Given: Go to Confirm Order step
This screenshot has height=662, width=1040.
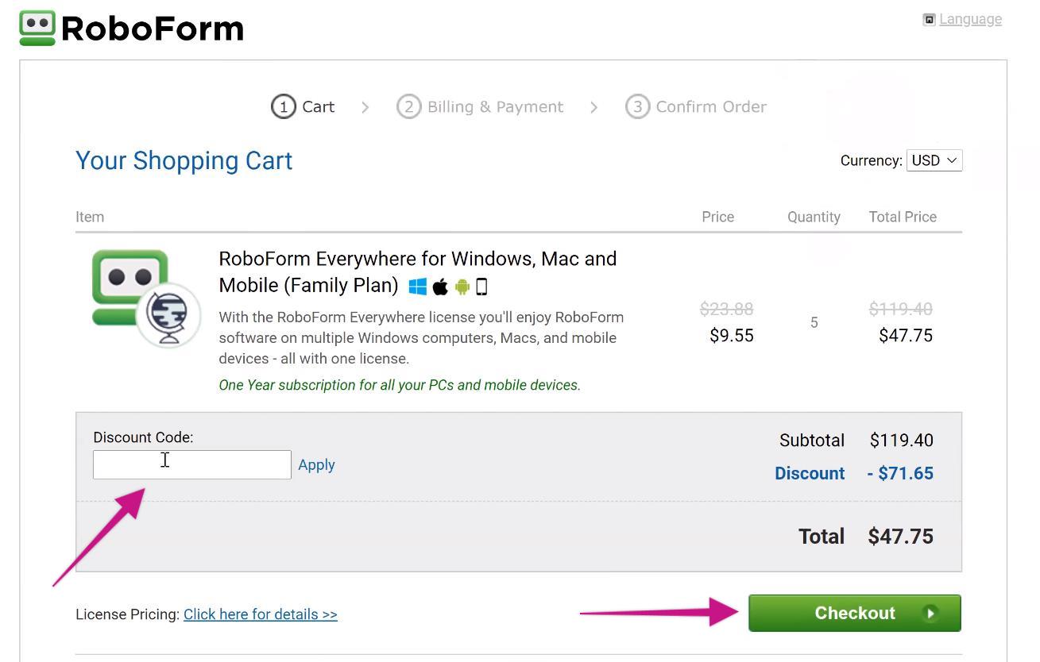Looking at the screenshot, I should tap(696, 106).
